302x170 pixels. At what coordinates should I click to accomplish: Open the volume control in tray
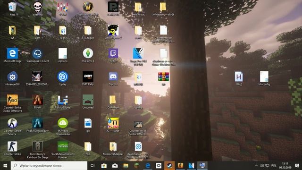[262, 166]
